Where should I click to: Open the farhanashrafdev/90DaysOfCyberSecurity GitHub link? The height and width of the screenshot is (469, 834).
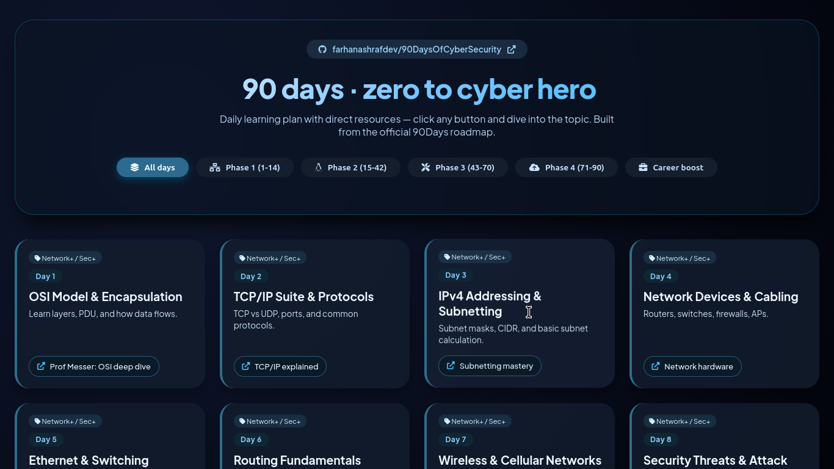tap(417, 49)
